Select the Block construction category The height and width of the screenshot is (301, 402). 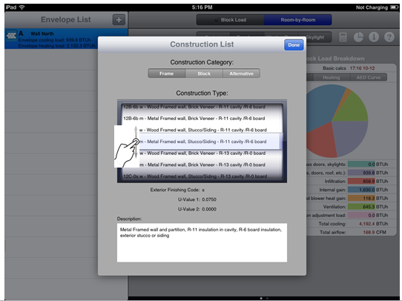[204, 73]
